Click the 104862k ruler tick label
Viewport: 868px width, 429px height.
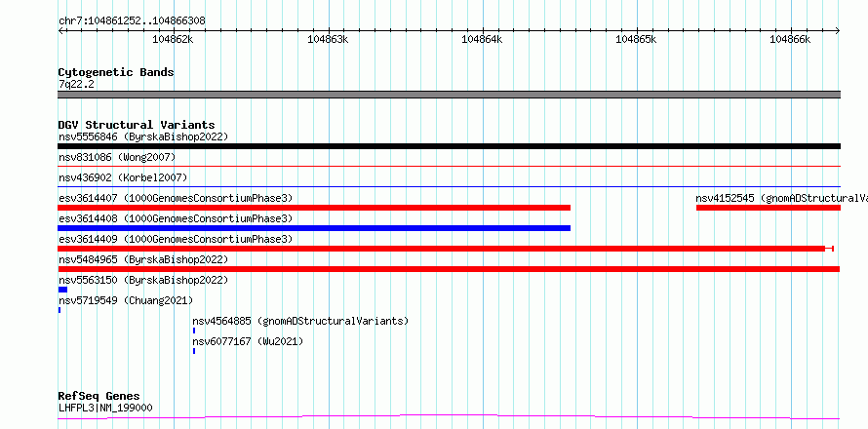[x=173, y=39]
